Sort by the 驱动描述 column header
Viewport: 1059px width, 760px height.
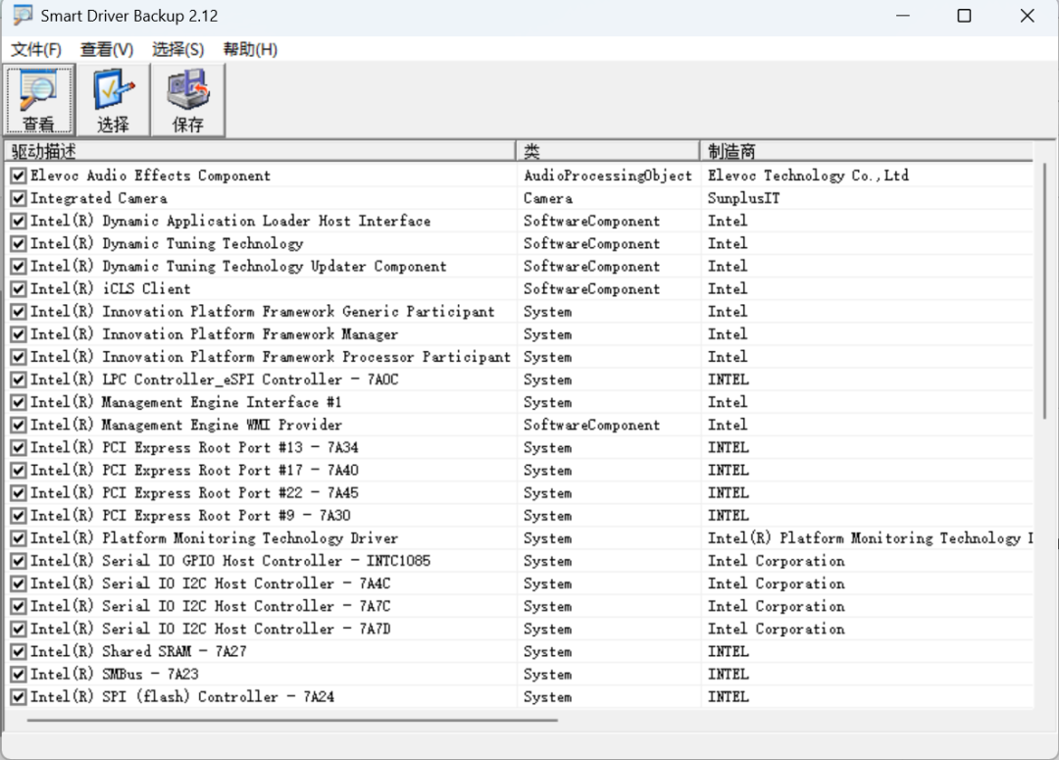260,151
